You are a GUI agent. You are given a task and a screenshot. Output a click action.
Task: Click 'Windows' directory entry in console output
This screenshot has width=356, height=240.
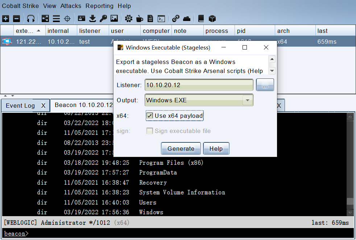151,212
